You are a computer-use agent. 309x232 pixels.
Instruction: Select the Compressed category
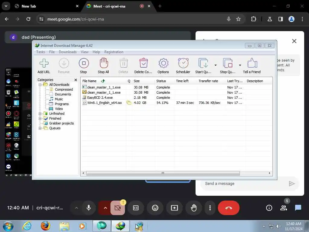coord(64,89)
